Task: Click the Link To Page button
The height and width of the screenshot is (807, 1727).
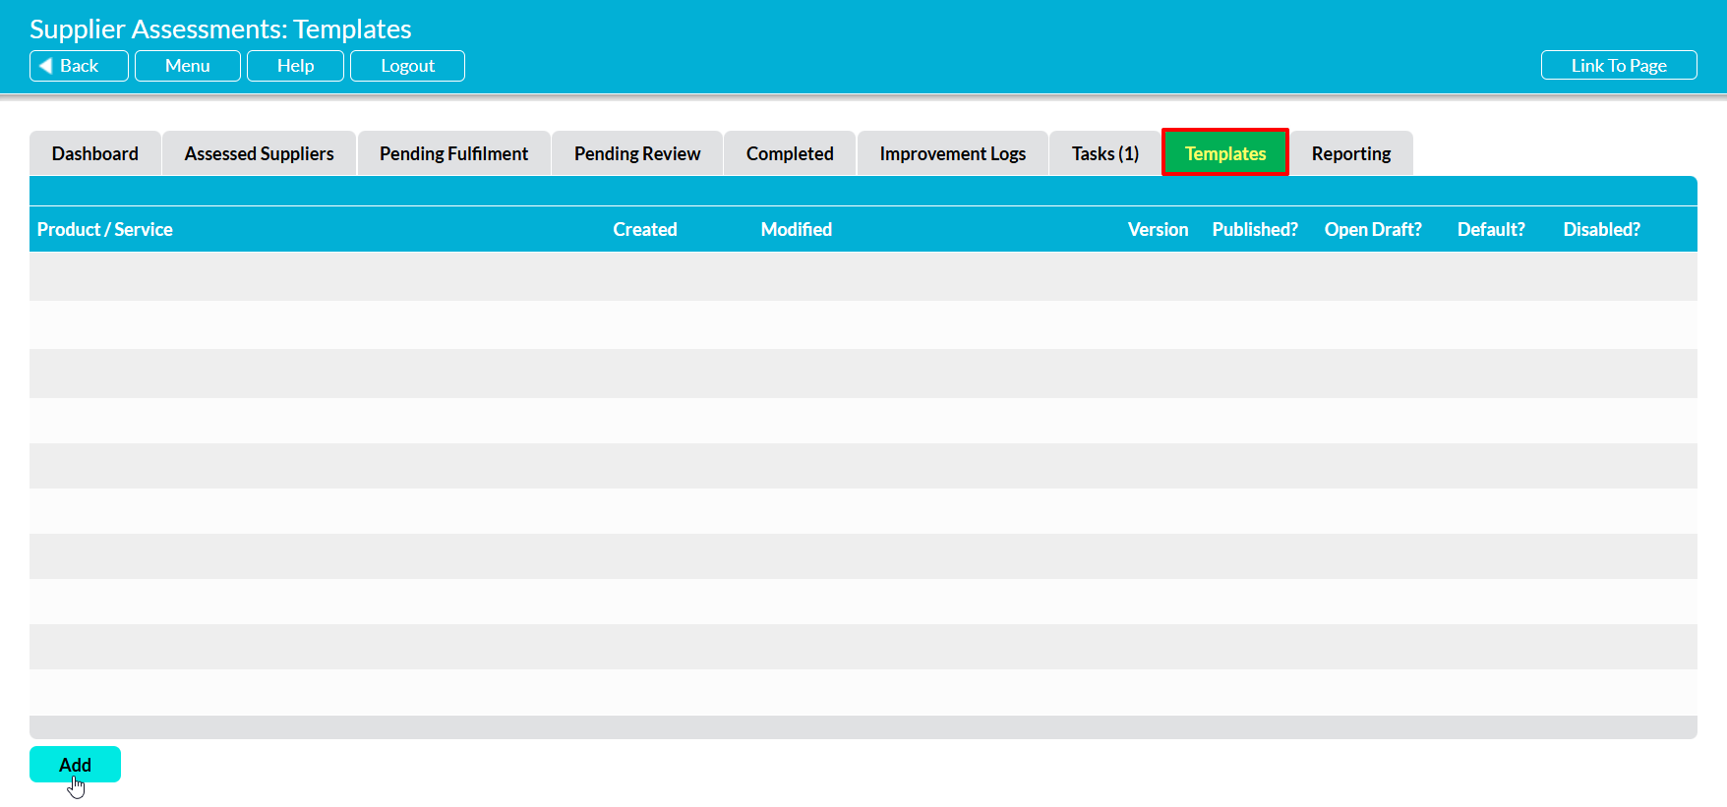Action: [1619, 66]
